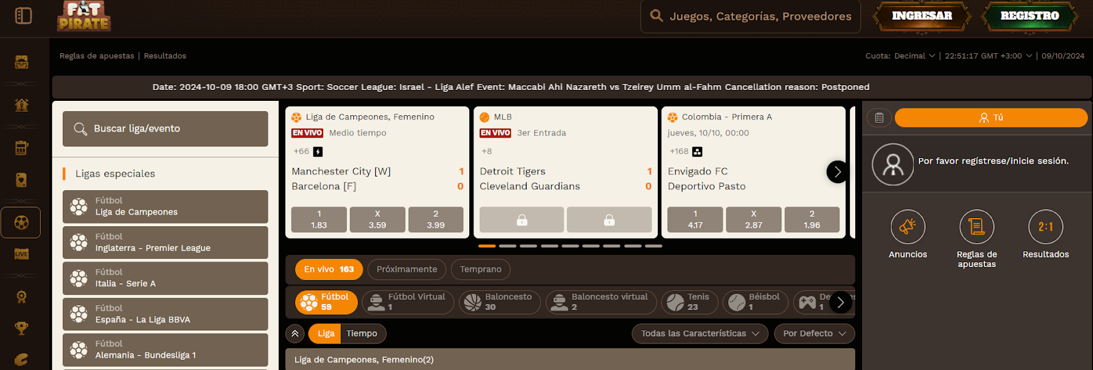Select the Baloncesto virtual sport filter

point(601,302)
